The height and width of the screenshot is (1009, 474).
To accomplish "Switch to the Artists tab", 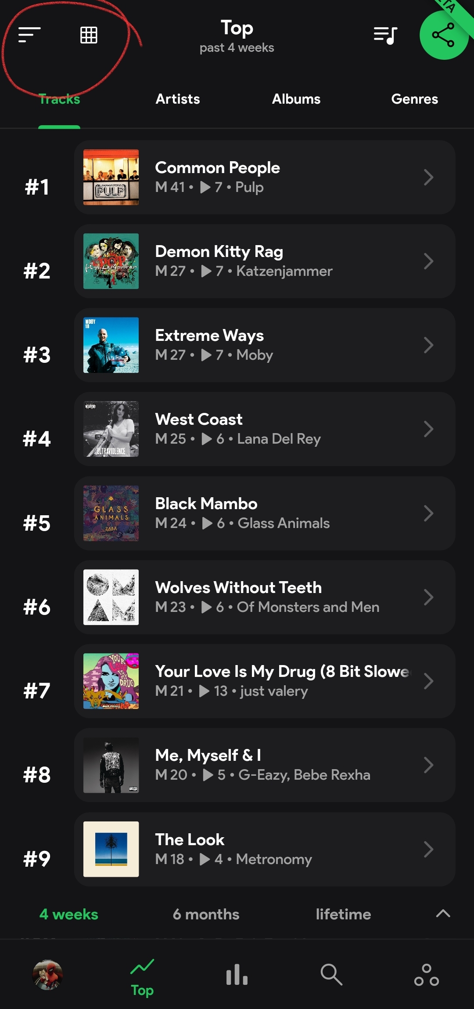I will (x=178, y=99).
